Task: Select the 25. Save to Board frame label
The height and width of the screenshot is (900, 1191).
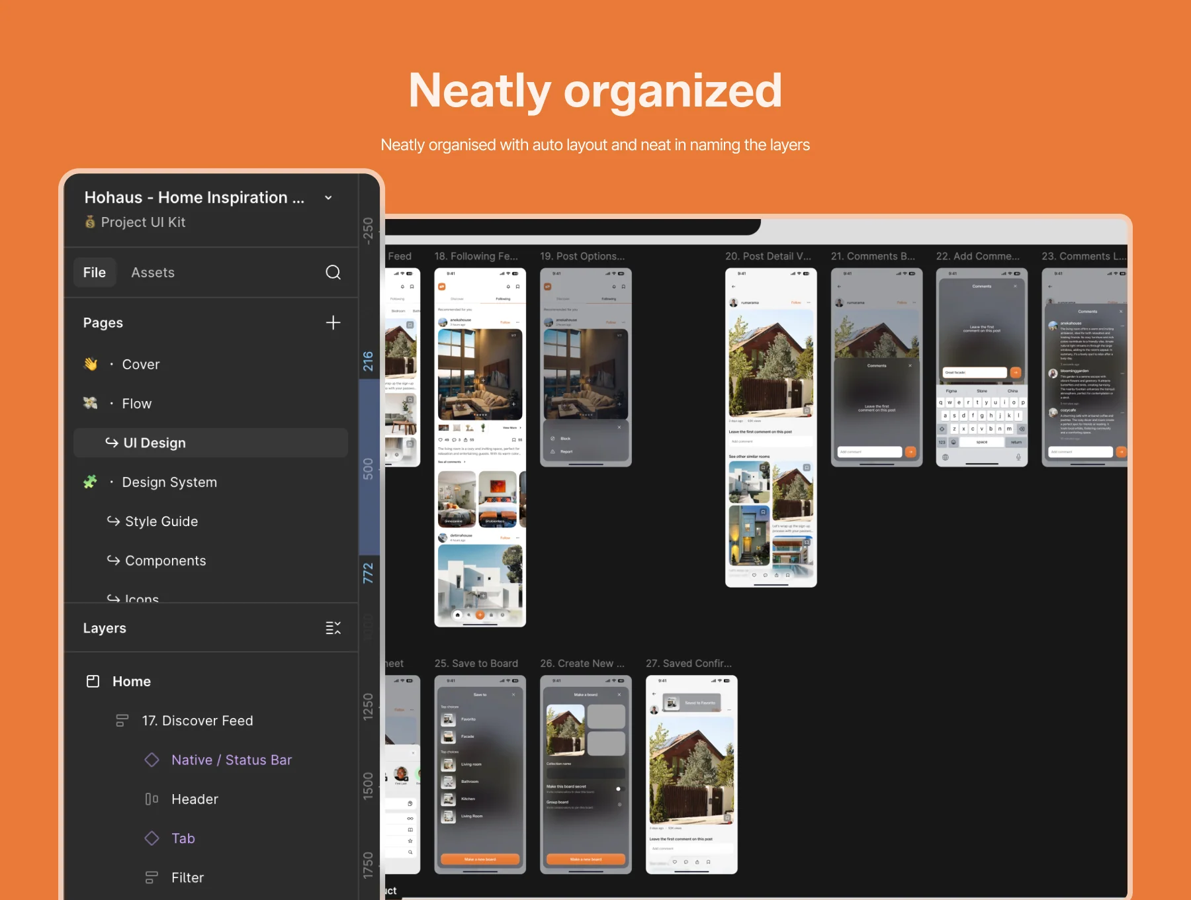Action: pyautogui.click(x=476, y=663)
